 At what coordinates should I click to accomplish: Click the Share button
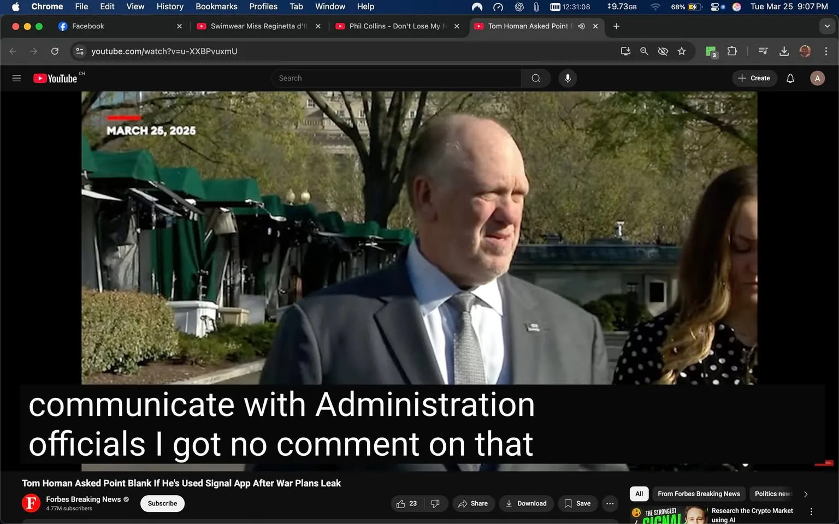point(473,503)
